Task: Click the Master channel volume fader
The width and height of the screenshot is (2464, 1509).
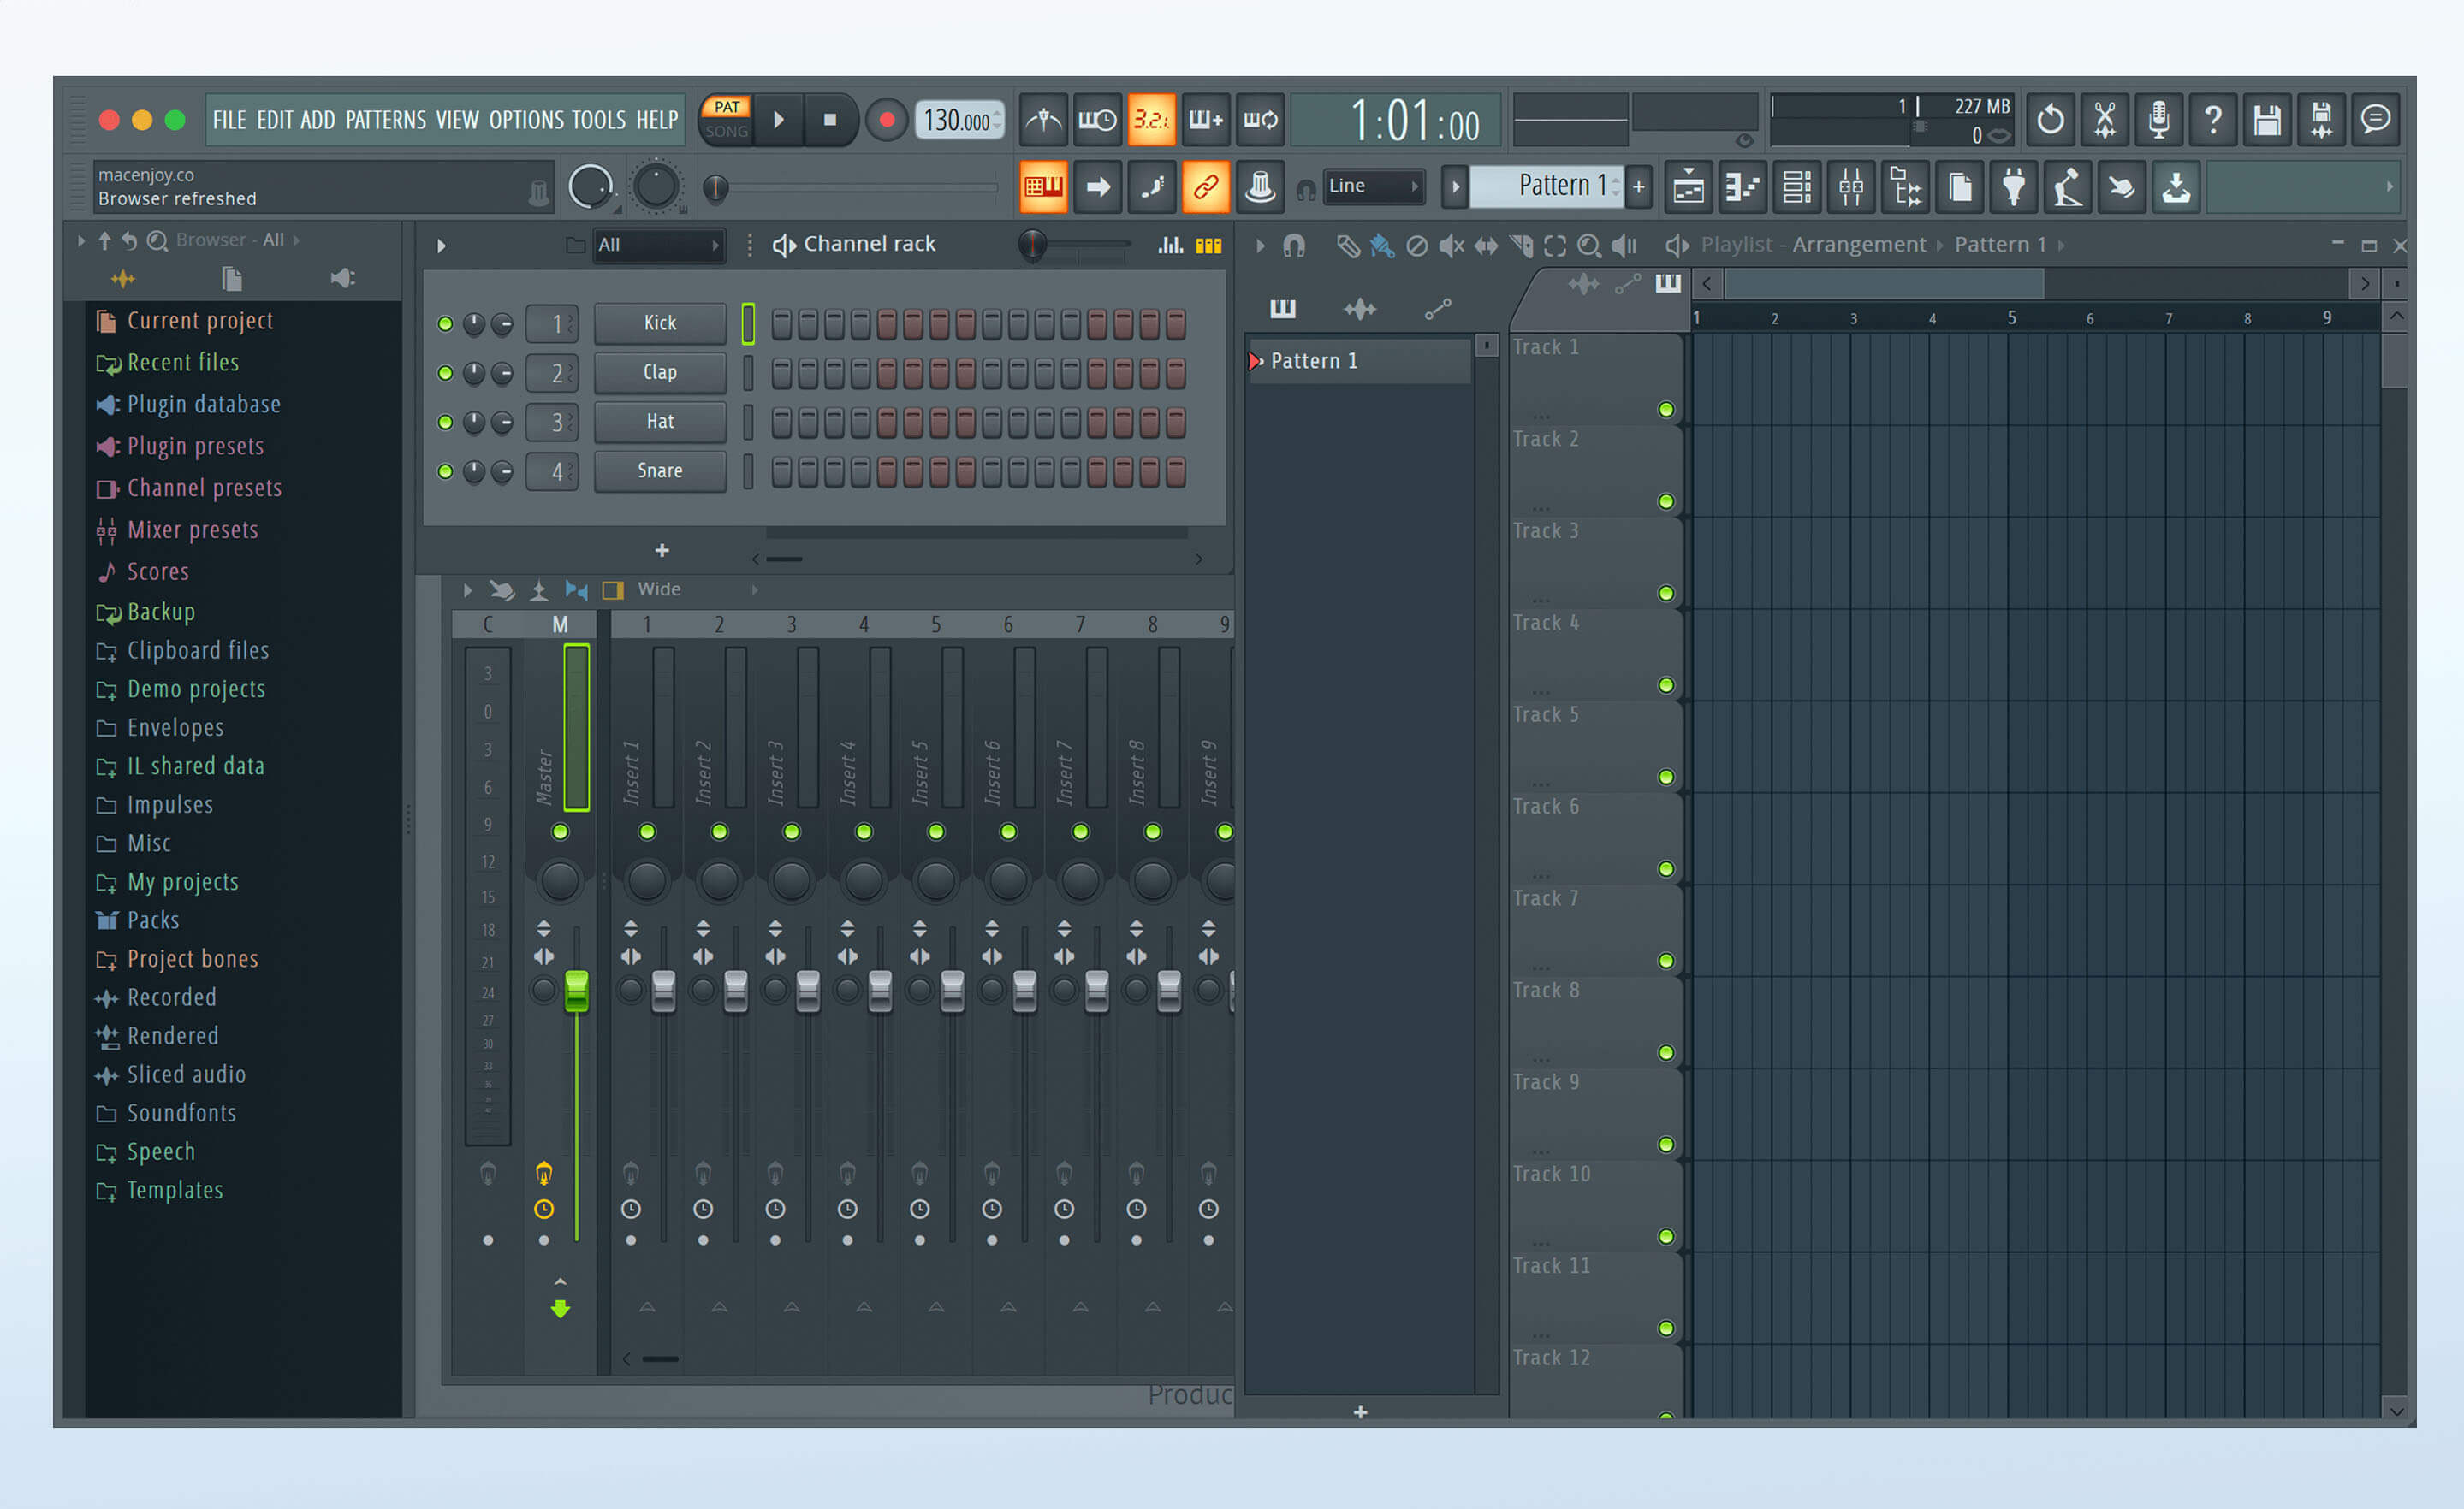Action: click(x=576, y=990)
